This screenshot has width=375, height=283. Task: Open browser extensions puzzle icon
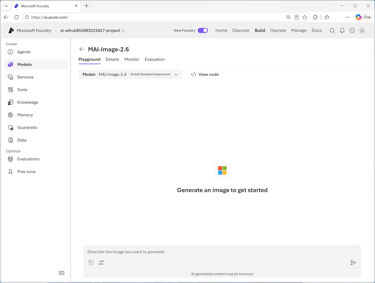point(315,17)
